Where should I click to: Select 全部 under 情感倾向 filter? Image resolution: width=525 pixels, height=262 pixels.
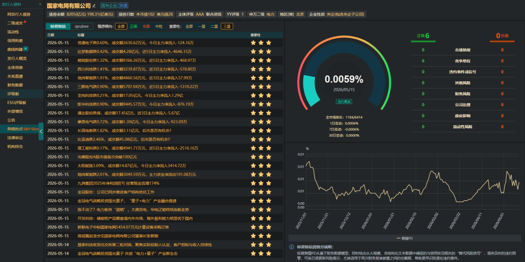click(121, 26)
